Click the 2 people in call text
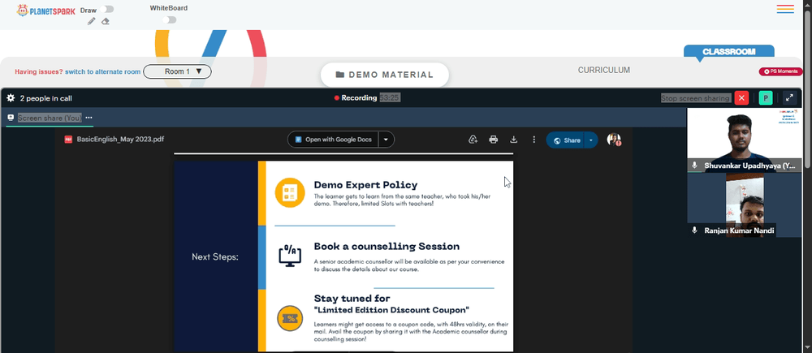This screenshot has width=812, height=353. pos(45,98)
